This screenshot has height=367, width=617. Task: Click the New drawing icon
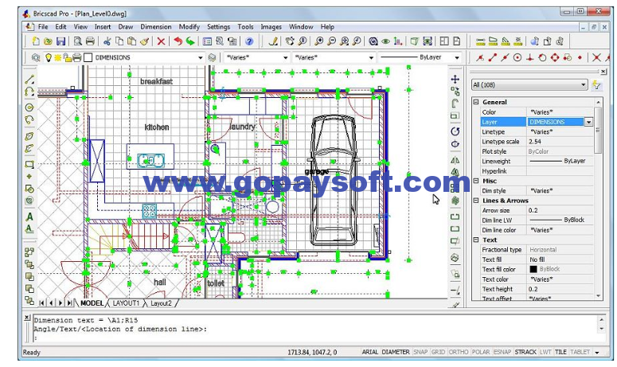35,41
